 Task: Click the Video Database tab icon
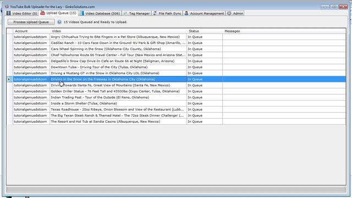pos(82,13)
